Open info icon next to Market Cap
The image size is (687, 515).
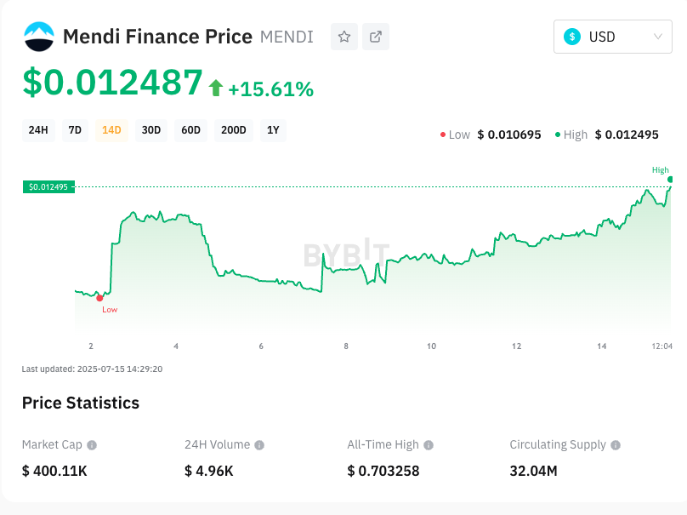pyautogui.click(x=92, y=445)
